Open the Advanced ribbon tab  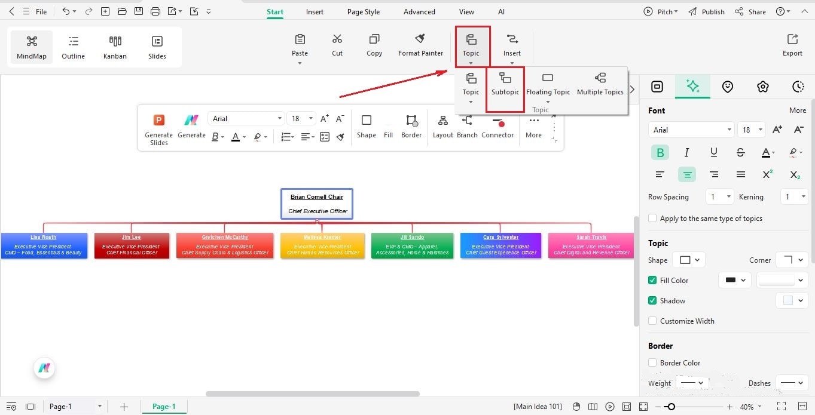tap(419, 11)
